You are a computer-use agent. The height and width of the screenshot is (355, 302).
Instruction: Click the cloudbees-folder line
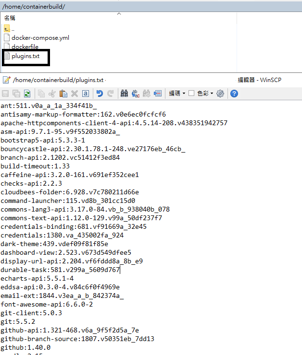pyautogui.click(x=70, y=192)
